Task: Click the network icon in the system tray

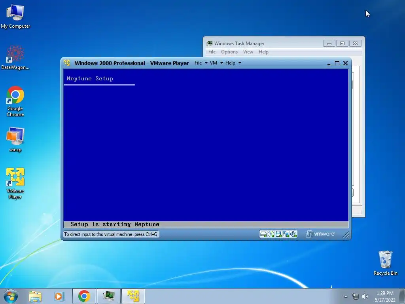Action: click(x=356, y=297)
